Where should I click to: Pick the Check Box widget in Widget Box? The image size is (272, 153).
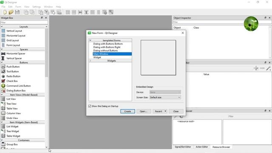tap(12, 81)
